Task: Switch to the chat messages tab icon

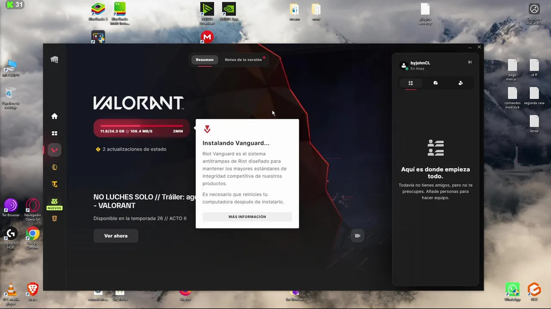Action: click(x=436, y=83)
